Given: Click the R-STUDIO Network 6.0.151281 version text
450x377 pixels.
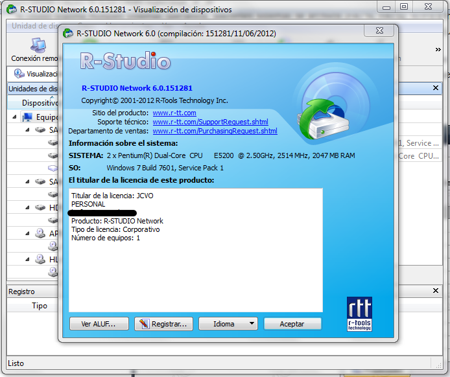Looking at the screenshot, I should (137, 88).
